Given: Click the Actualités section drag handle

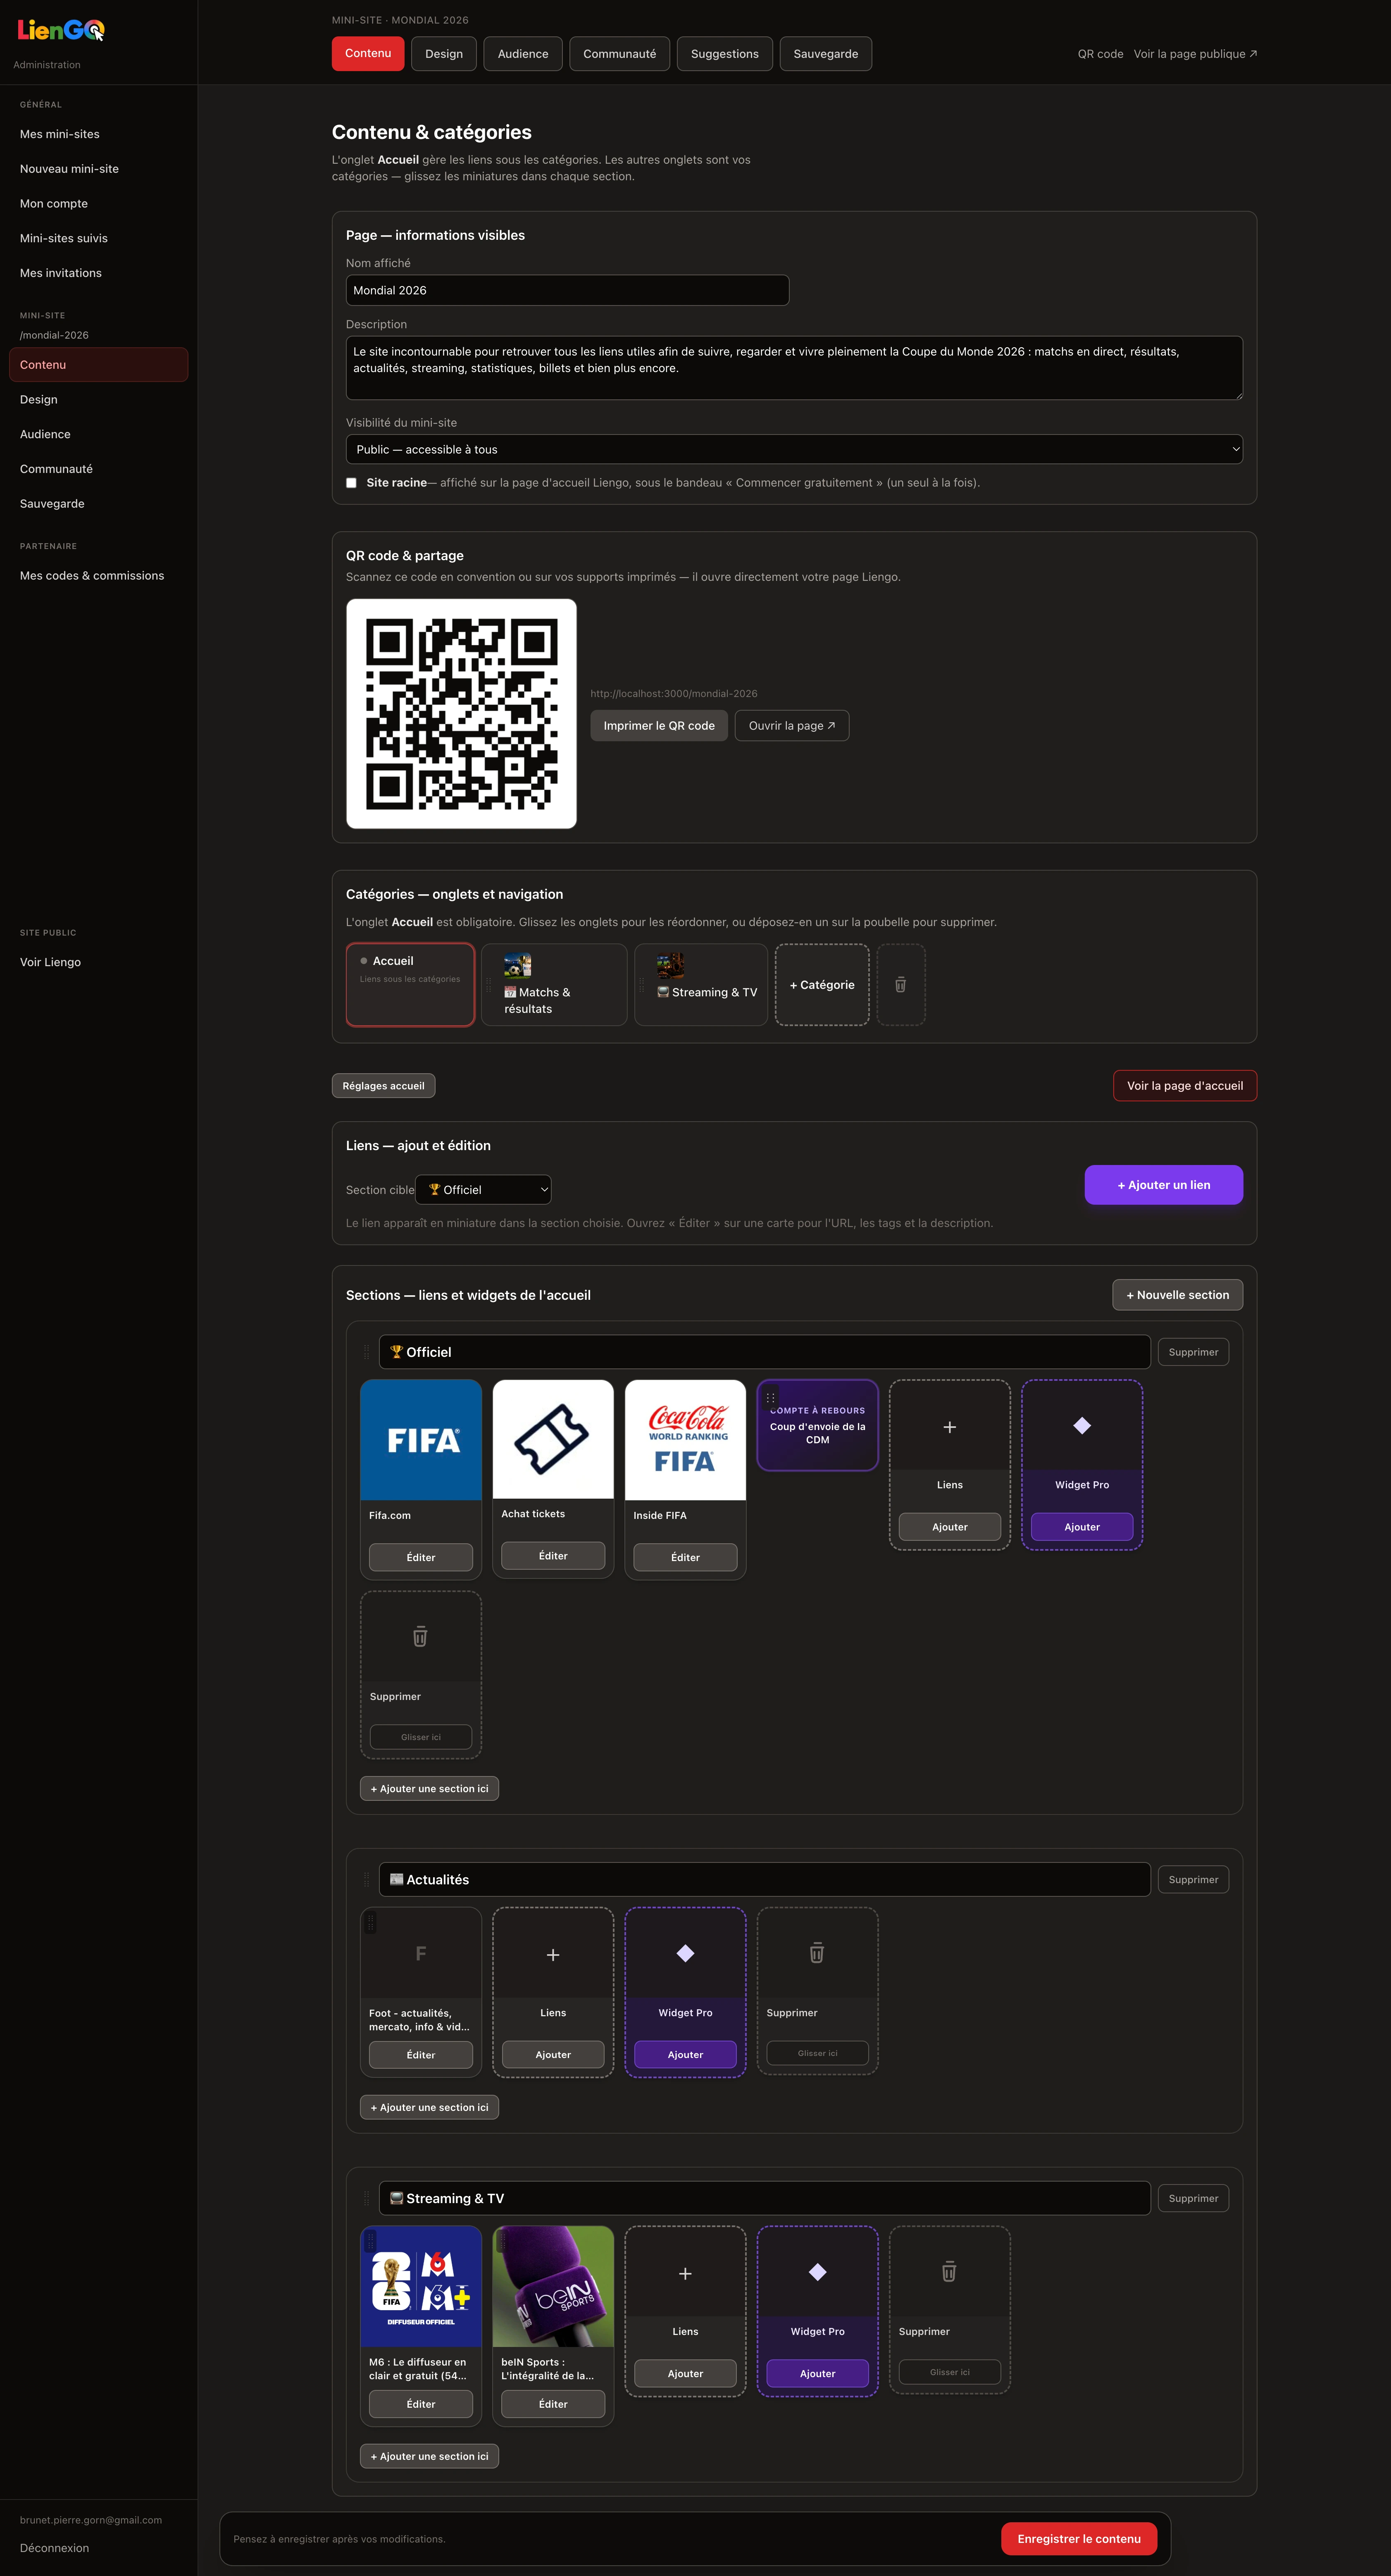Looking at the screenshot, I should point(366,1880).
